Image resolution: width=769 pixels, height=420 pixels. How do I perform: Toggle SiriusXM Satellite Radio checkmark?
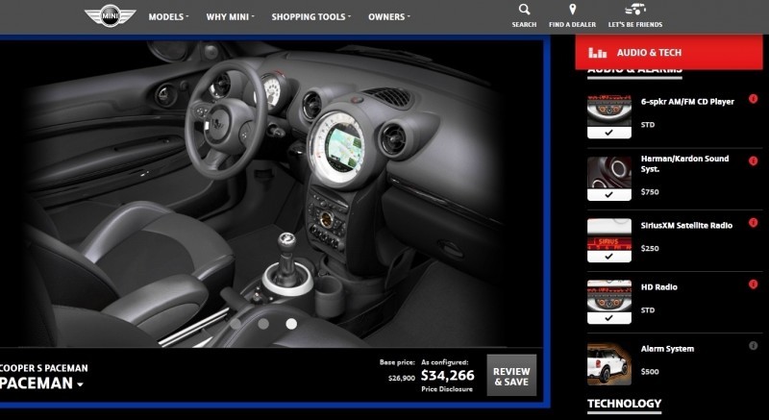[x=609, y=257]
